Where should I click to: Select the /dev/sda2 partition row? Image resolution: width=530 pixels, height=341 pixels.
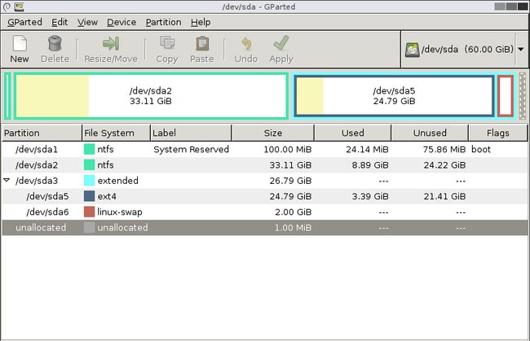point(265,165)
